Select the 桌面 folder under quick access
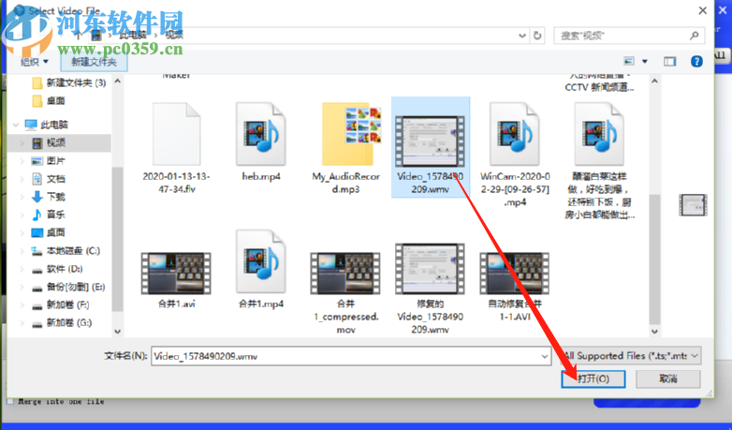 click(49, 101)
